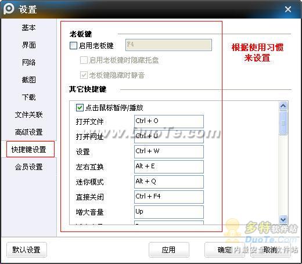This screenshot has height=264, width=302.
Task: Go to the 高级设置 tab
Action: tap(28, 132)
